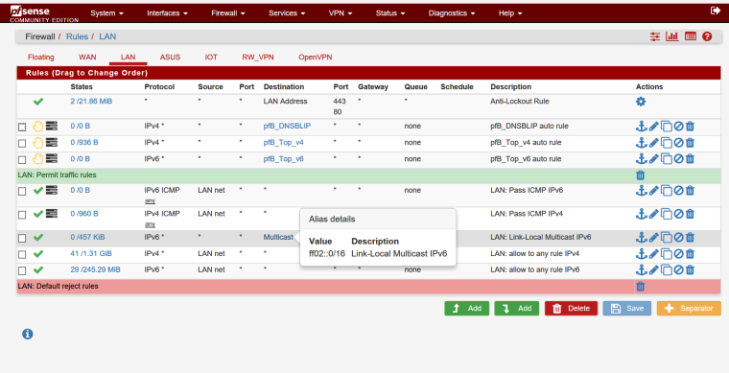Open the red help question mark icon

pos(707,36)
